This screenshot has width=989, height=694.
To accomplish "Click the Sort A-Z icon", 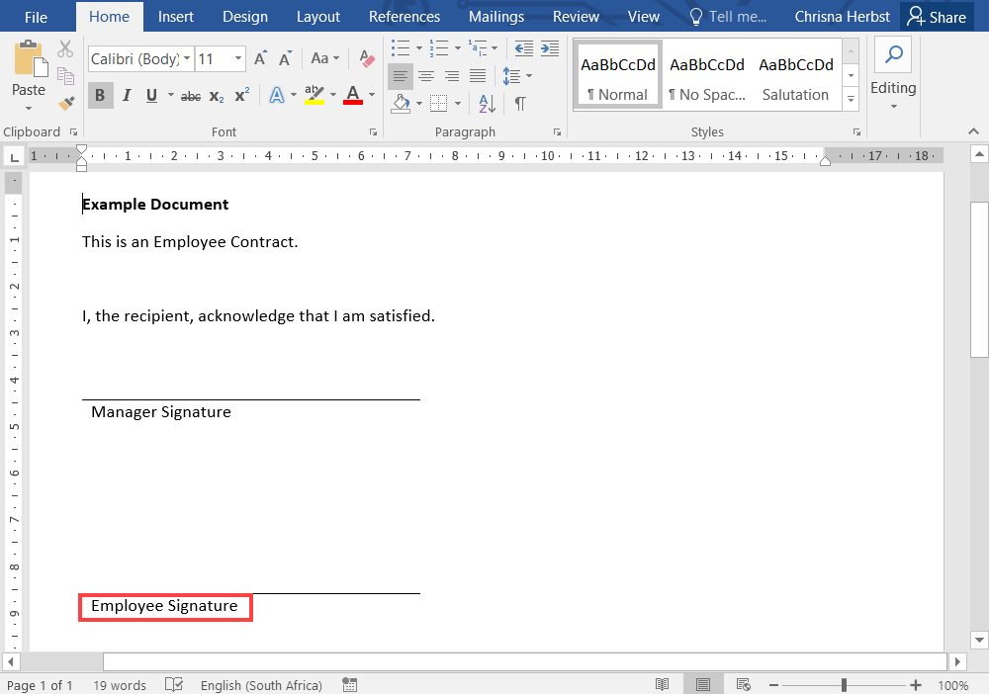I will [487, 103].
